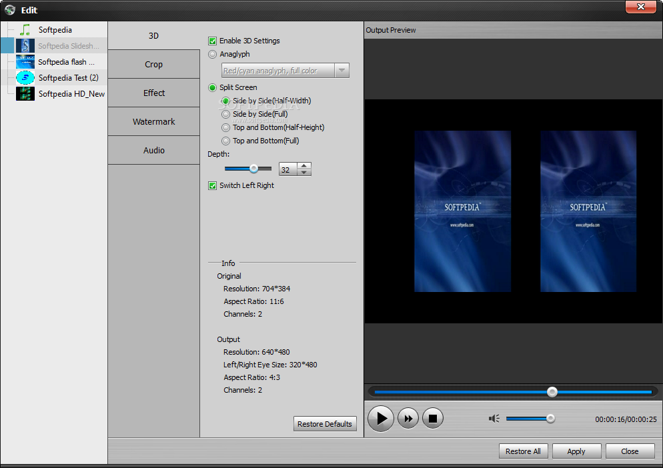Image resolution: width=663 pixels, height=468 pixels.
Task: Click the Restore Defaults button
Action: tap(325, 423)
